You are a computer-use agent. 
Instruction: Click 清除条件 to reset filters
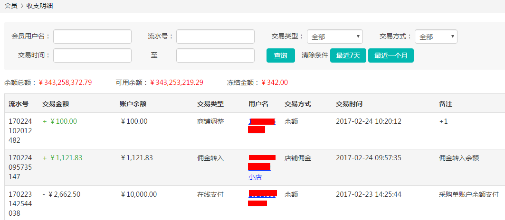click(314, 55)
